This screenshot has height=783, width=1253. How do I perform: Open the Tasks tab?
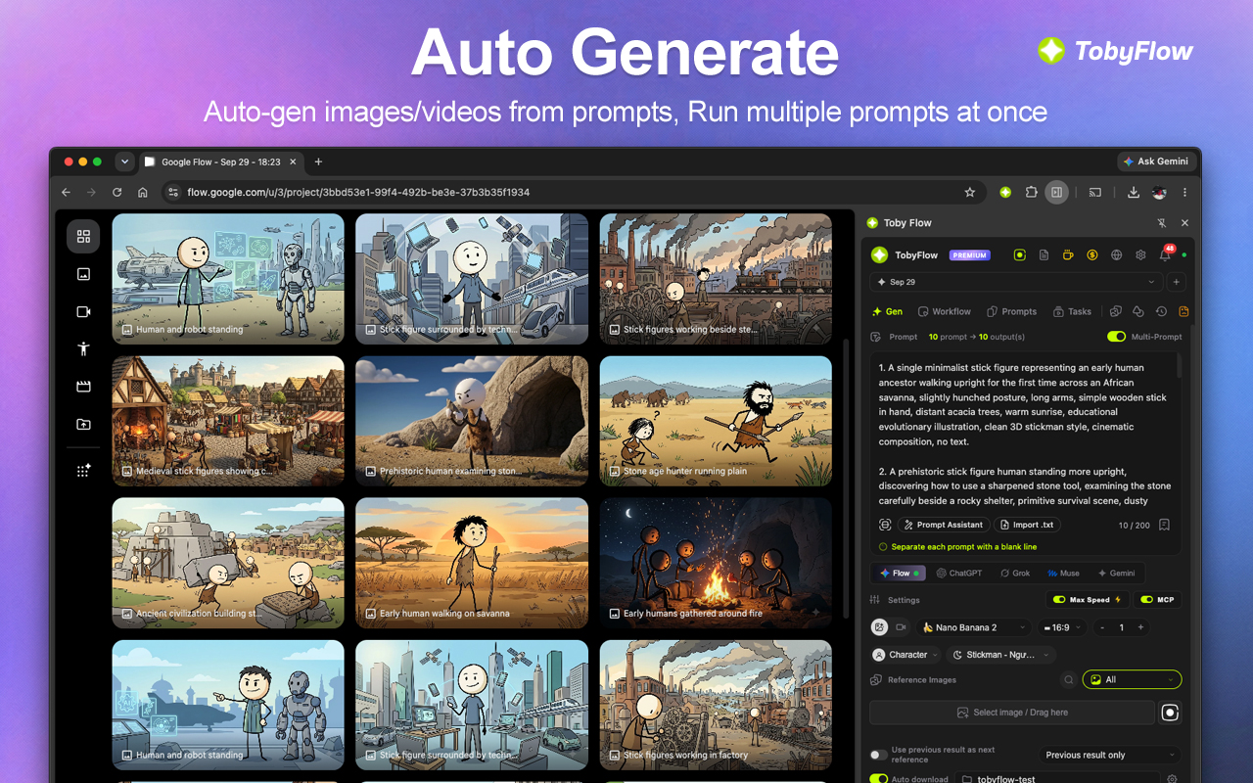point(1072,311)
